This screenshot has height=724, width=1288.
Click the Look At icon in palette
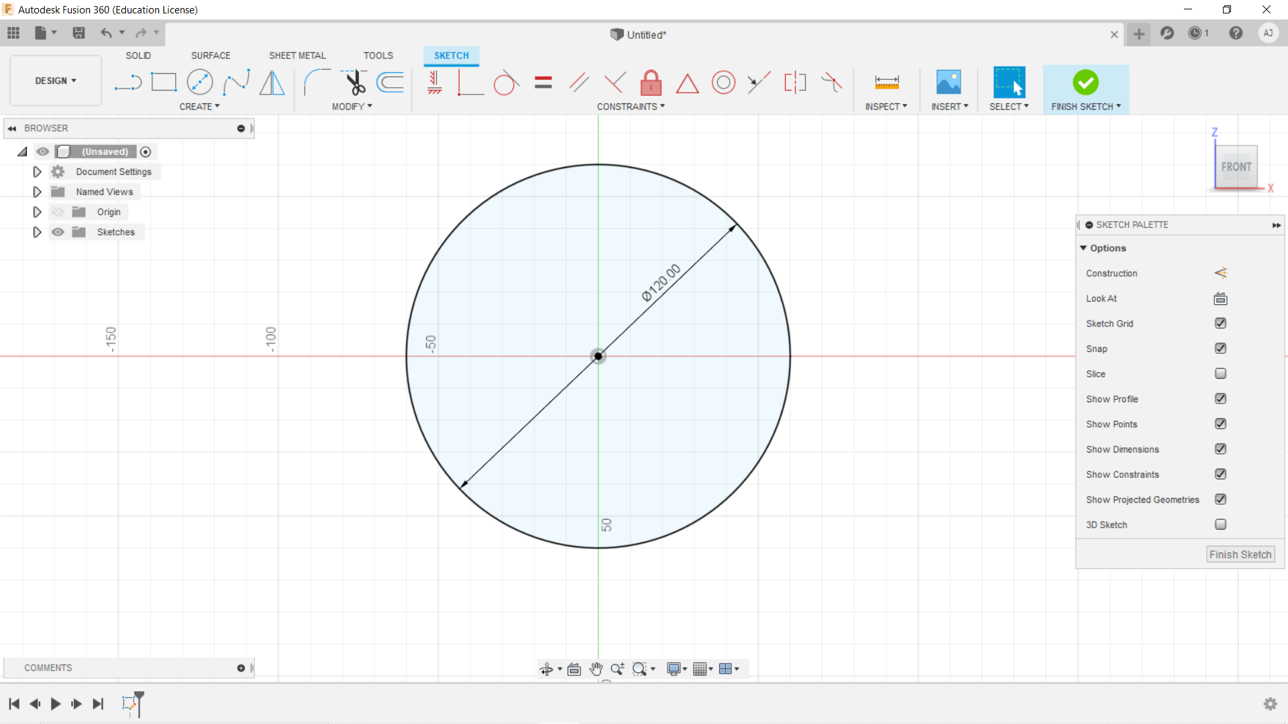[1220, 299]
